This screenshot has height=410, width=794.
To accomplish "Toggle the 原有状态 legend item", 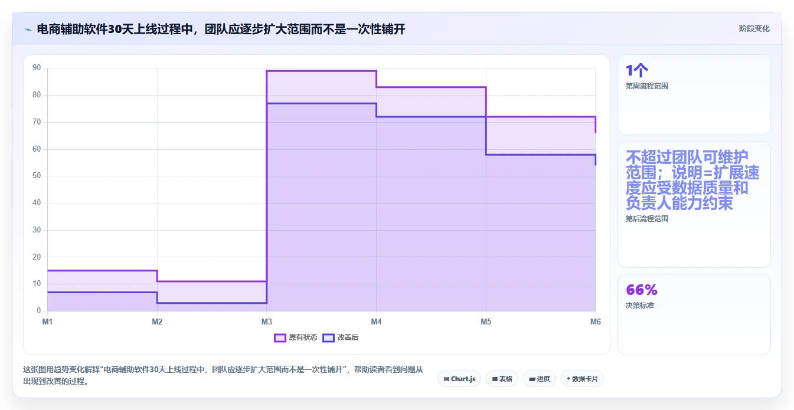I will tap(296, 337).
